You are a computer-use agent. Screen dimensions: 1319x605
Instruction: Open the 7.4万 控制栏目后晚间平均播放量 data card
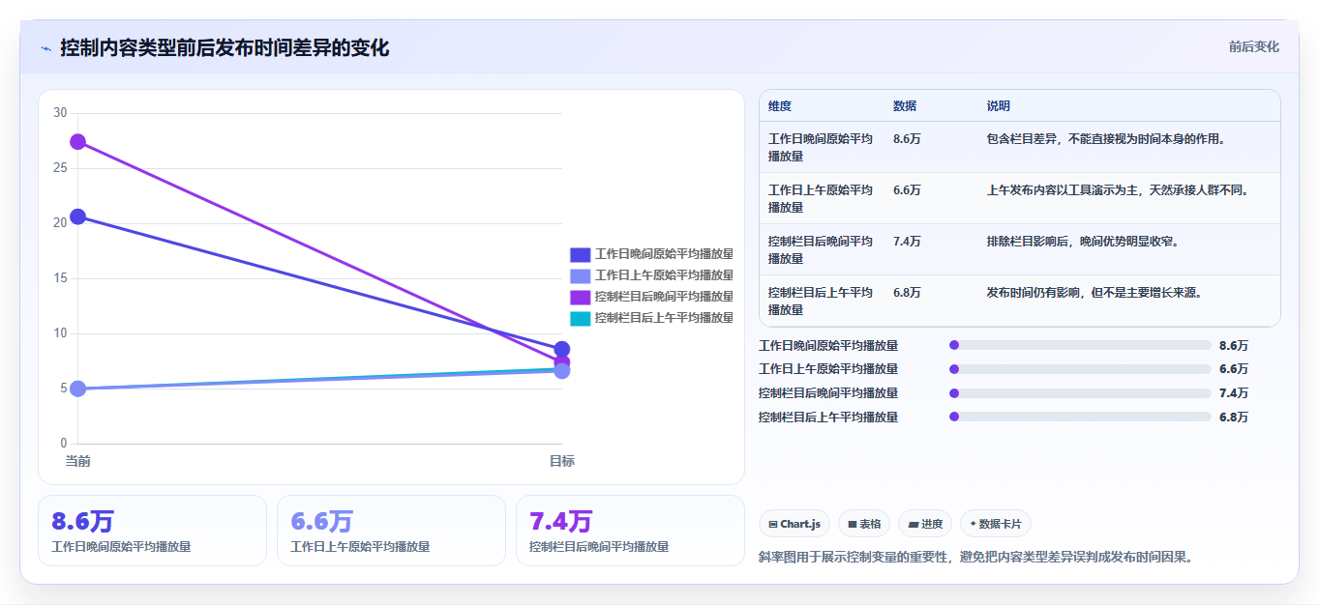click(630, 531)
